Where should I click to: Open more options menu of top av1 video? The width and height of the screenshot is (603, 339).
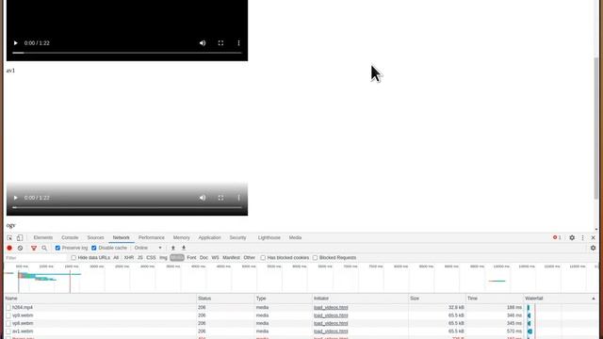238,43
